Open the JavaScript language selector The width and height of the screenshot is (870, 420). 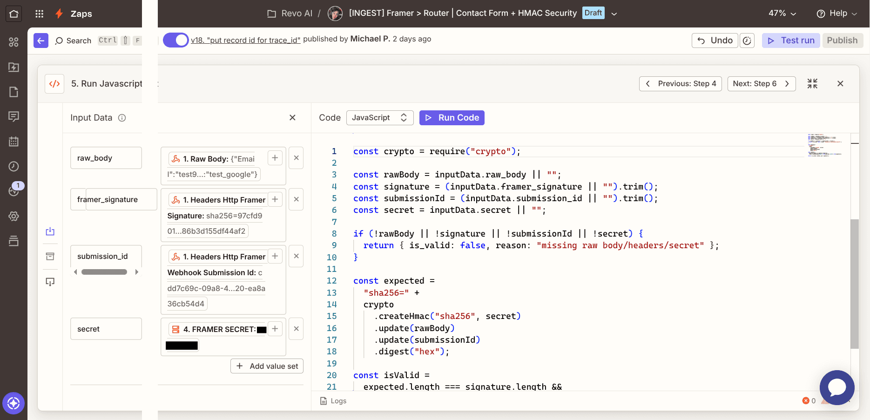[x=380, y=118]
